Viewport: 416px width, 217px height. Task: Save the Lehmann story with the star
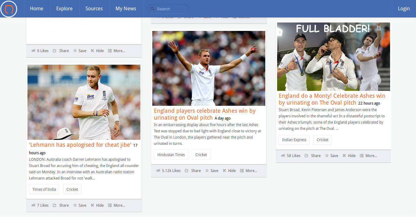click(80, 205)
